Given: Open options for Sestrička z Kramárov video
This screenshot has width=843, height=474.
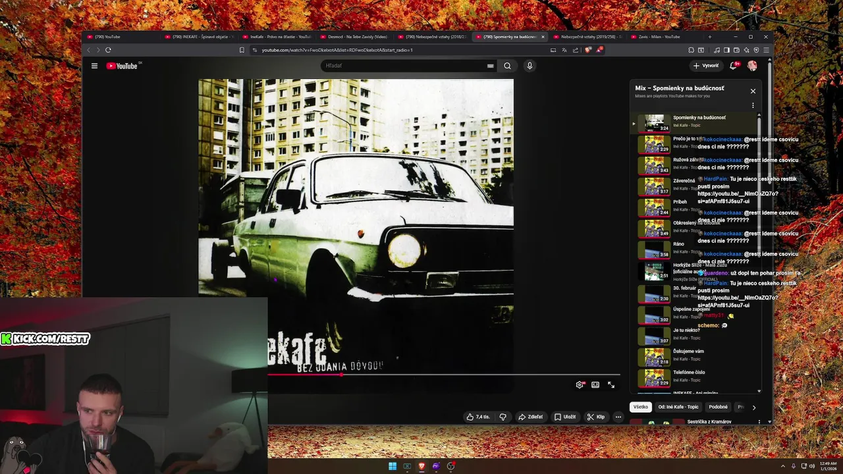Looking at the screenshot, I should [x=759, y=422].
